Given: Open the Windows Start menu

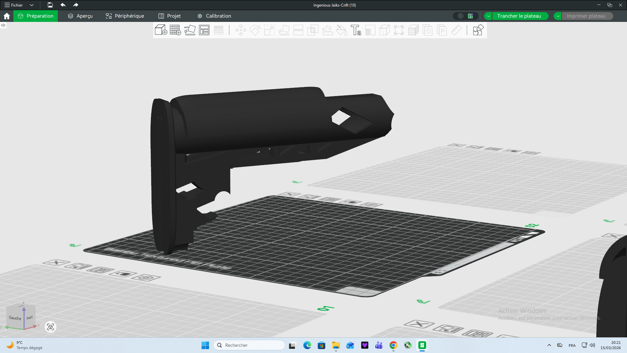Looking at the screenshot, I should coord(205,345).
